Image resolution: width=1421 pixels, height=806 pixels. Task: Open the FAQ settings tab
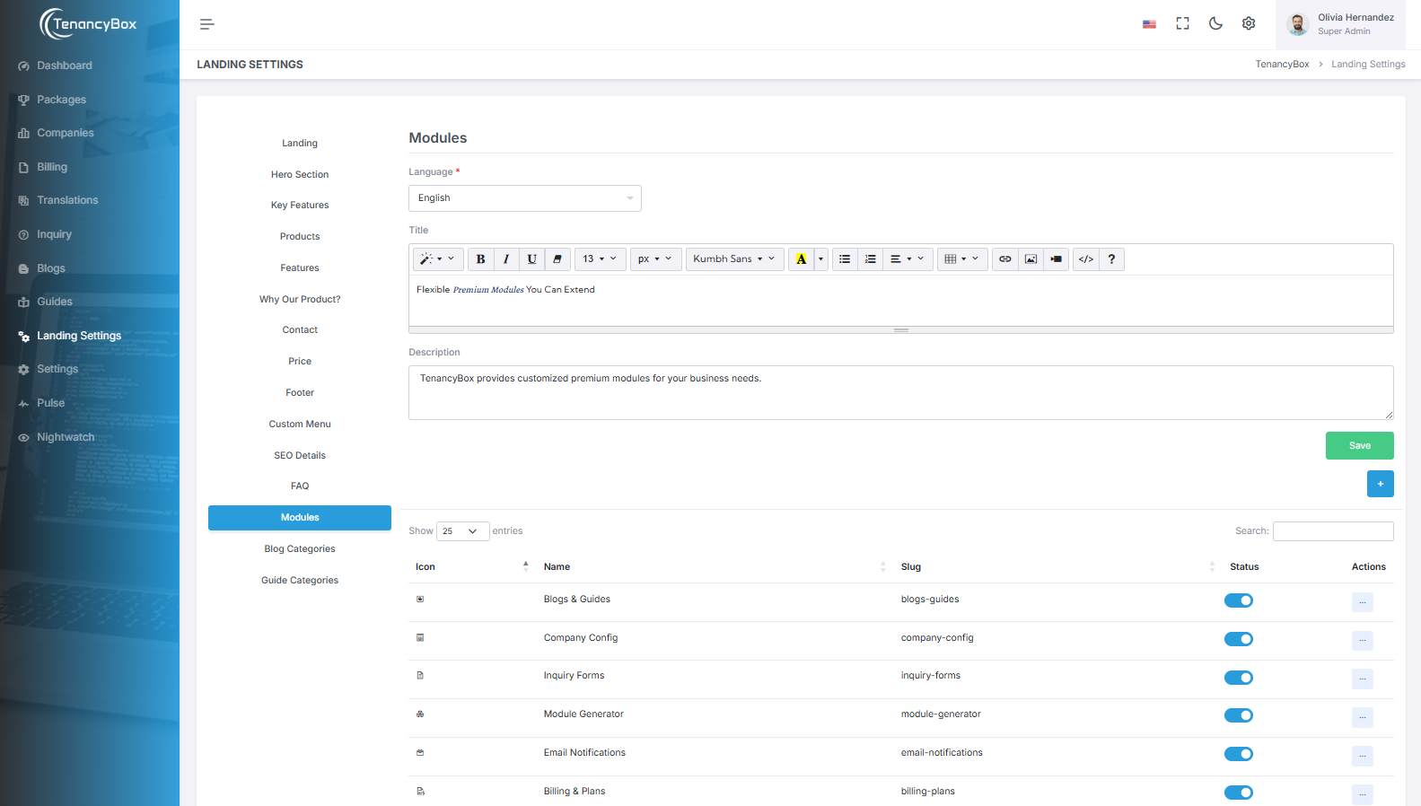(x=300, y=486)
